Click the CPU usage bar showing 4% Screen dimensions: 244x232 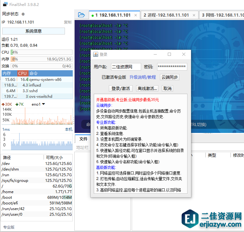41,52
